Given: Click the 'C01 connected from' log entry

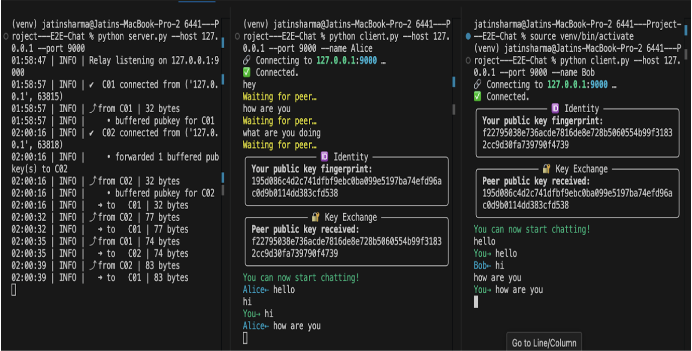Looking at the screenshot, I should 115,91.
